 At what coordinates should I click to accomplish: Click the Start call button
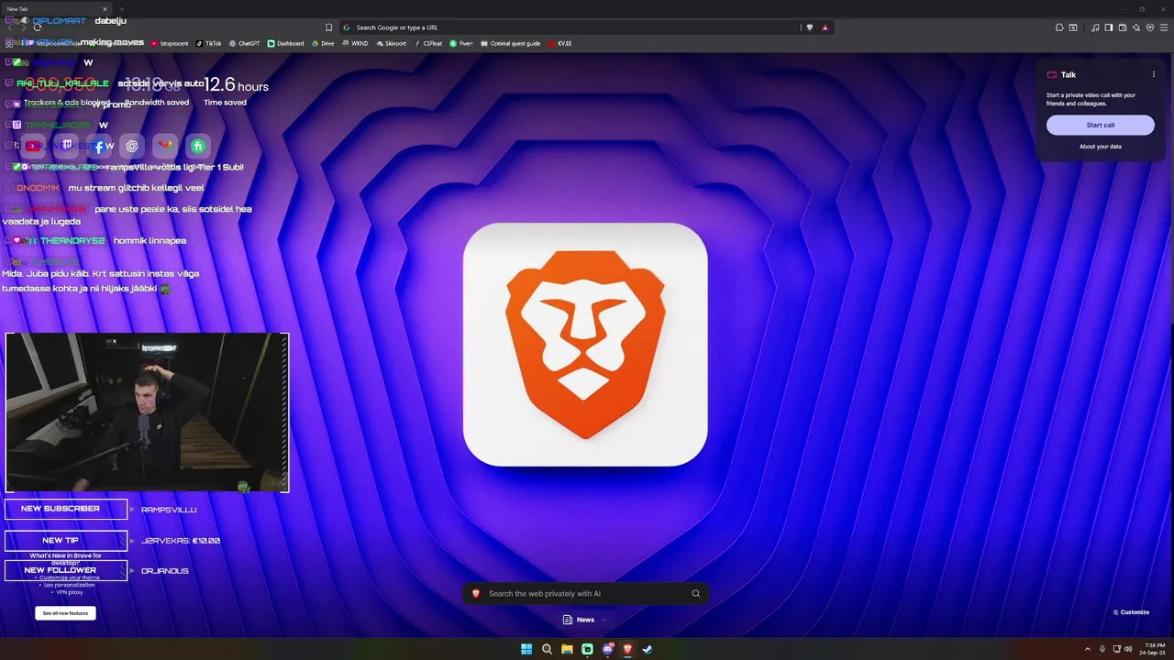[x=1101, y=126]
